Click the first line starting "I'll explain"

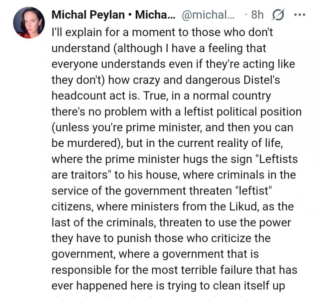[x=162, y=32]
